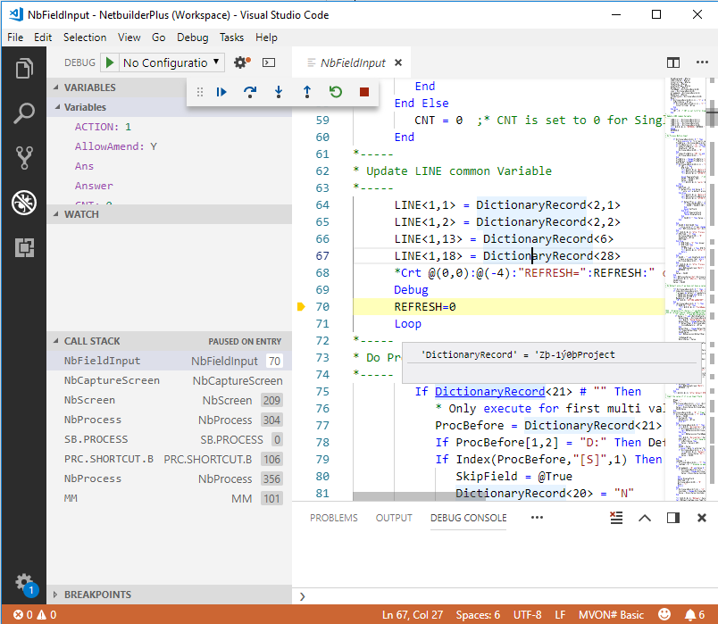
Task: Grab the debug toolbar drag handle
Action: click(200, 92)
